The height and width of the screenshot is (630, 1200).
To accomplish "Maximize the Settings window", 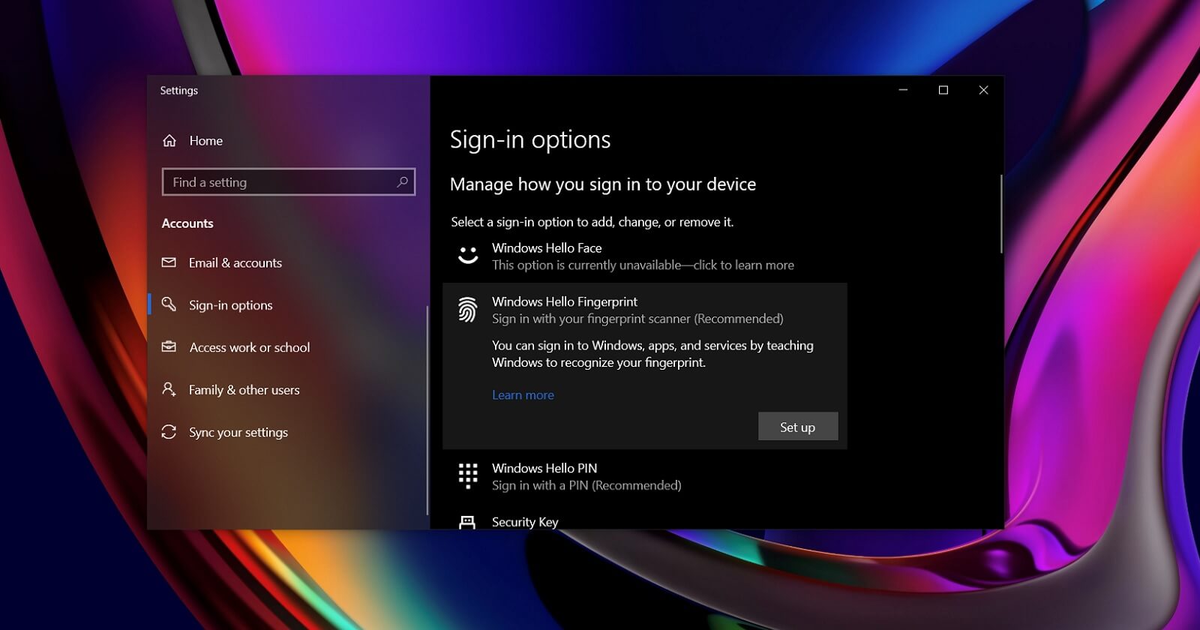I will [943, 90].
